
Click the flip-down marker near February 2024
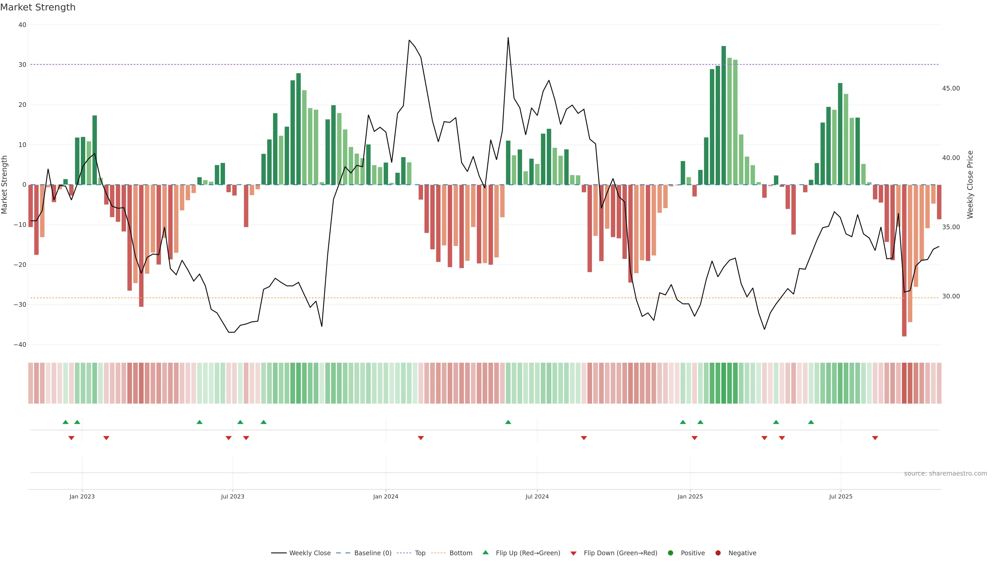pyautogui.click(x=420, y=438)
